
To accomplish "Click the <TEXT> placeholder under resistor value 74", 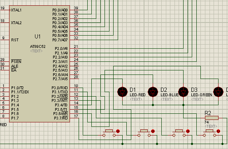I will pyautogui.click(x=211, y=126).
